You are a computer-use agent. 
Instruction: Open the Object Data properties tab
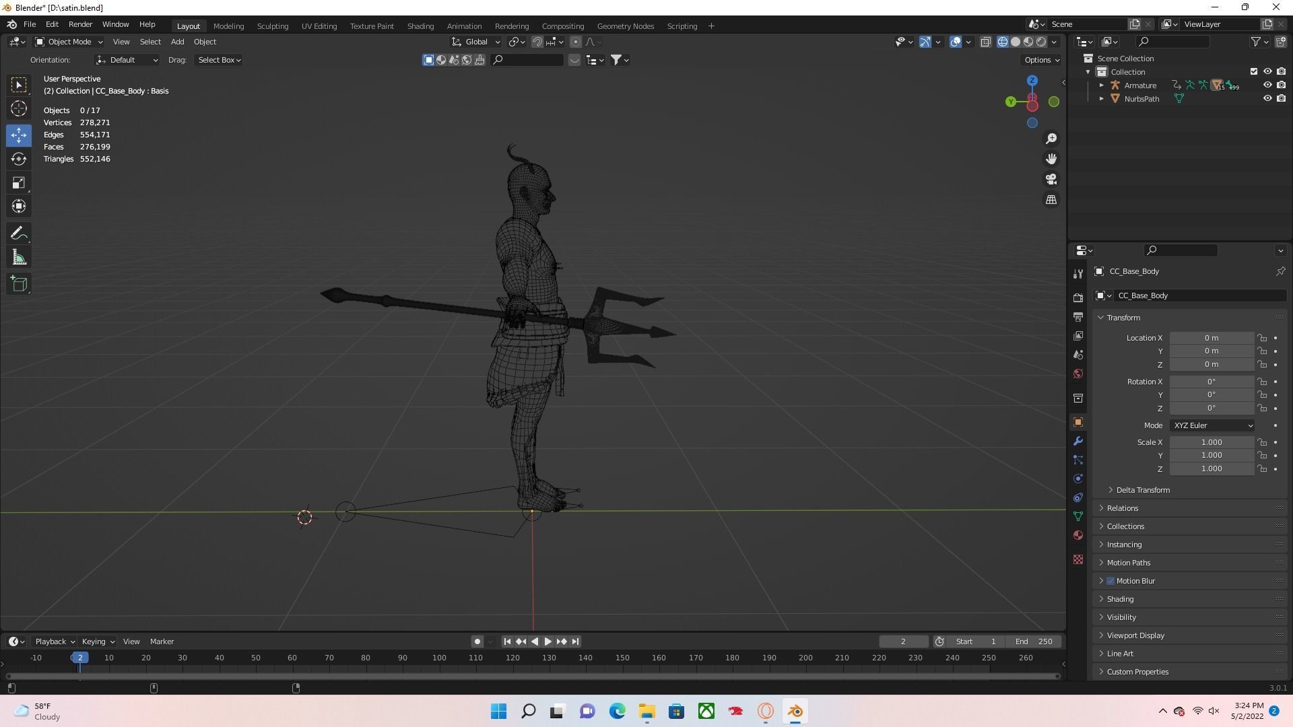pos(1078,516)
